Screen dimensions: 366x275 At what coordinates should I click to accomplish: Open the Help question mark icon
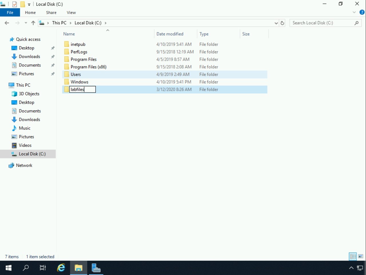click(x=362, y=12)
